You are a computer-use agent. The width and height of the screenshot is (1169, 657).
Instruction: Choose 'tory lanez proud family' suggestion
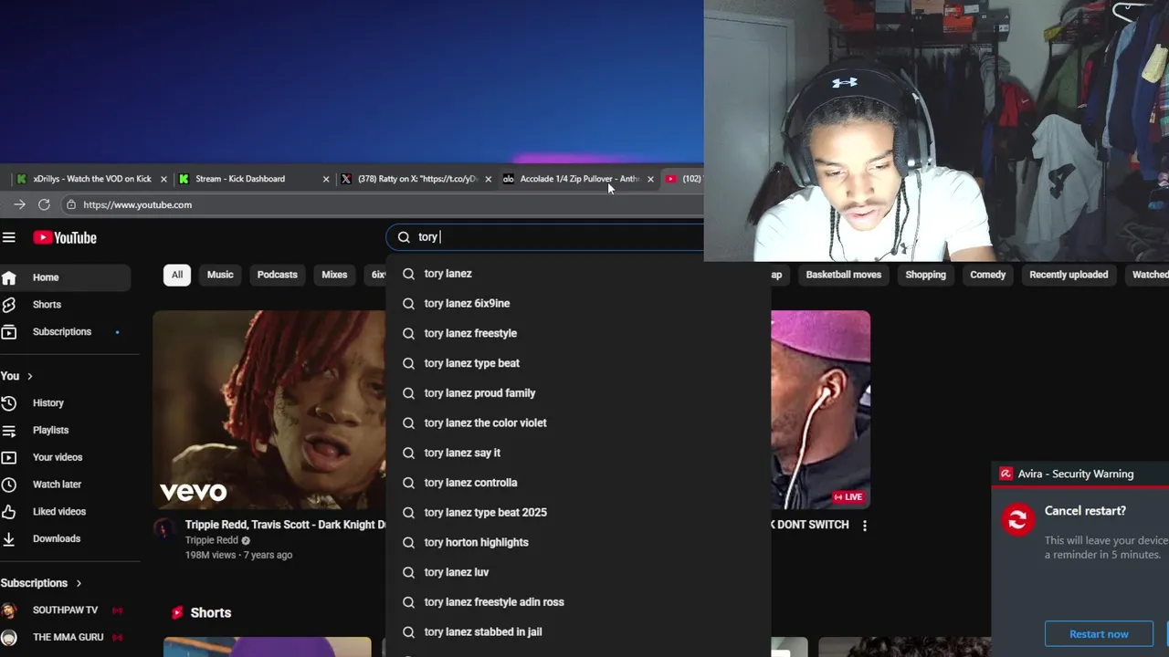578,393
